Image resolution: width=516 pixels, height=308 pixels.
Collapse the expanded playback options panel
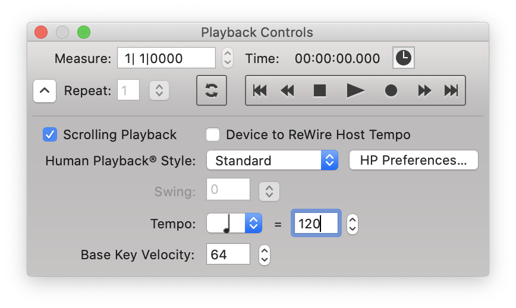coord(45,90)
